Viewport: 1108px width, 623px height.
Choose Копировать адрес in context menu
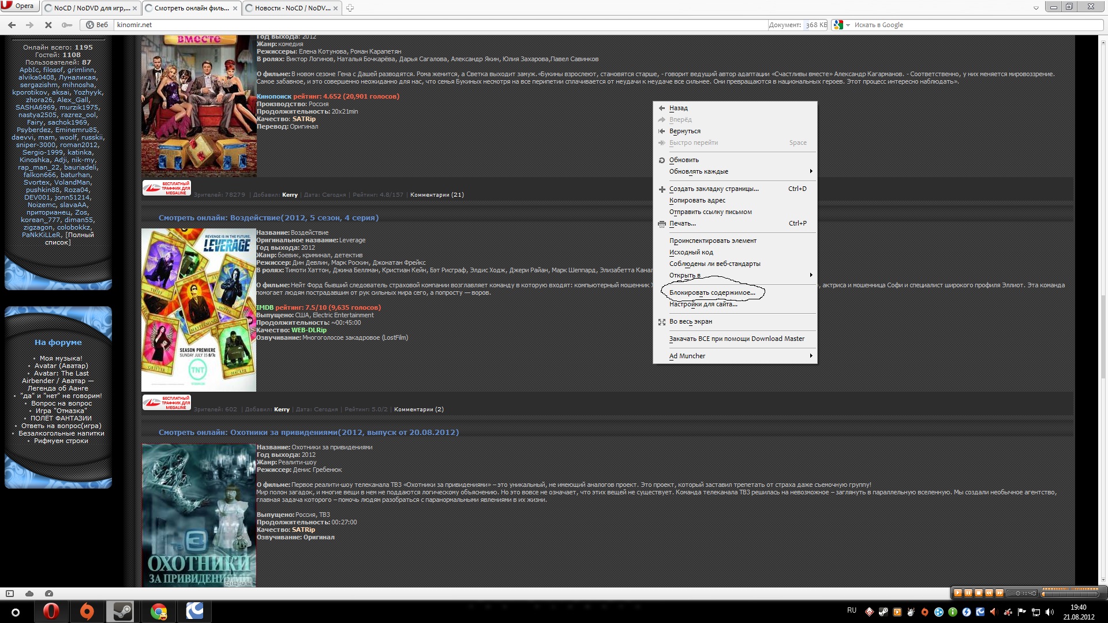tap(735, 200)
